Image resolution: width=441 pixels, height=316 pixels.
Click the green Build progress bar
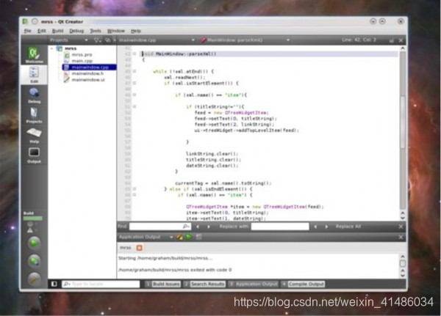click(x=33, y=218)
